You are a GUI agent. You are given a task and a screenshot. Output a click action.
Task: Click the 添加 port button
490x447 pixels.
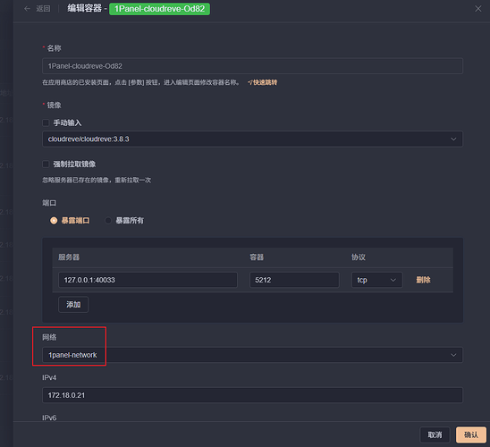click(x=73, y=305)
